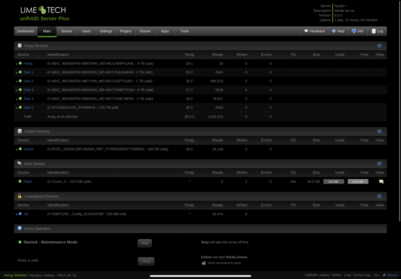The image size is (401, 279).
Task: Open the Disk 3 dropdown arrow
Action: coord(17,91)
